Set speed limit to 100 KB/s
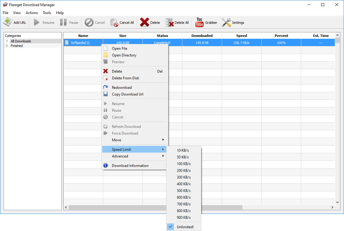The width and height of the screenshot is (344, 231). (183, 164)
